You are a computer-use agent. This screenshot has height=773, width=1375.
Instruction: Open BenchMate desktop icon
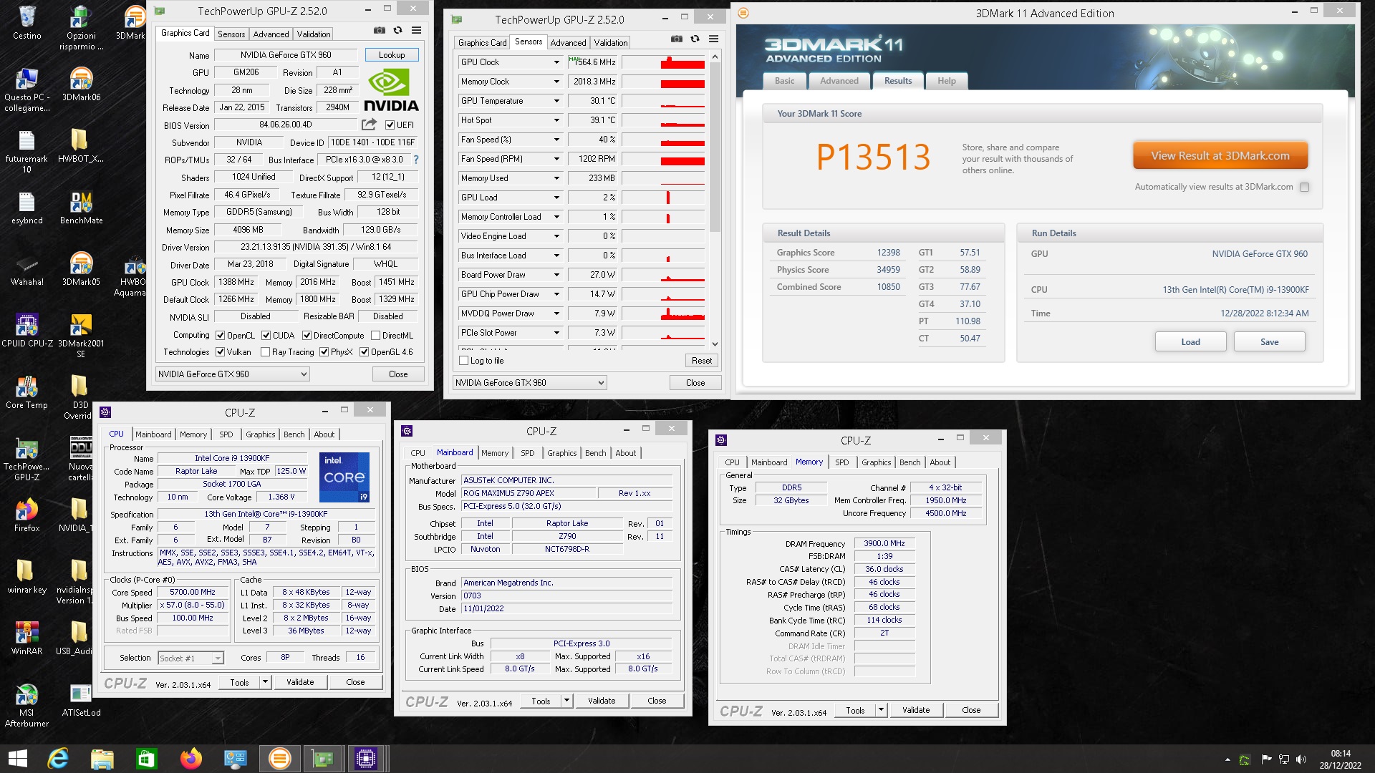pos(81,208)
